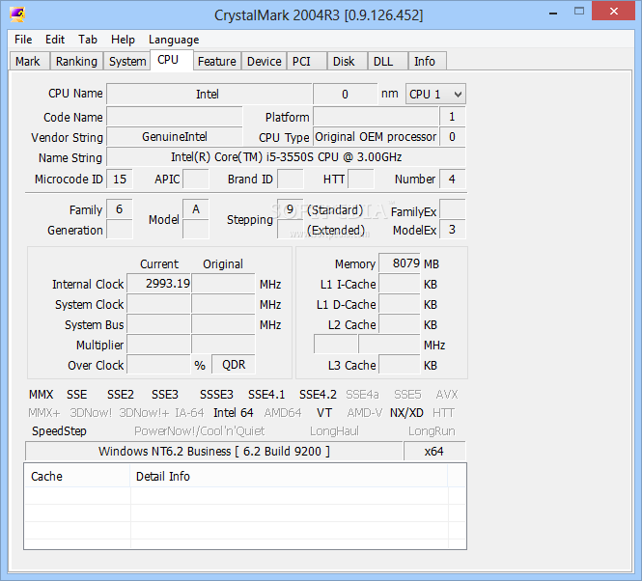Click the Cache column header
642x581 pixels.
pos(77,477)
